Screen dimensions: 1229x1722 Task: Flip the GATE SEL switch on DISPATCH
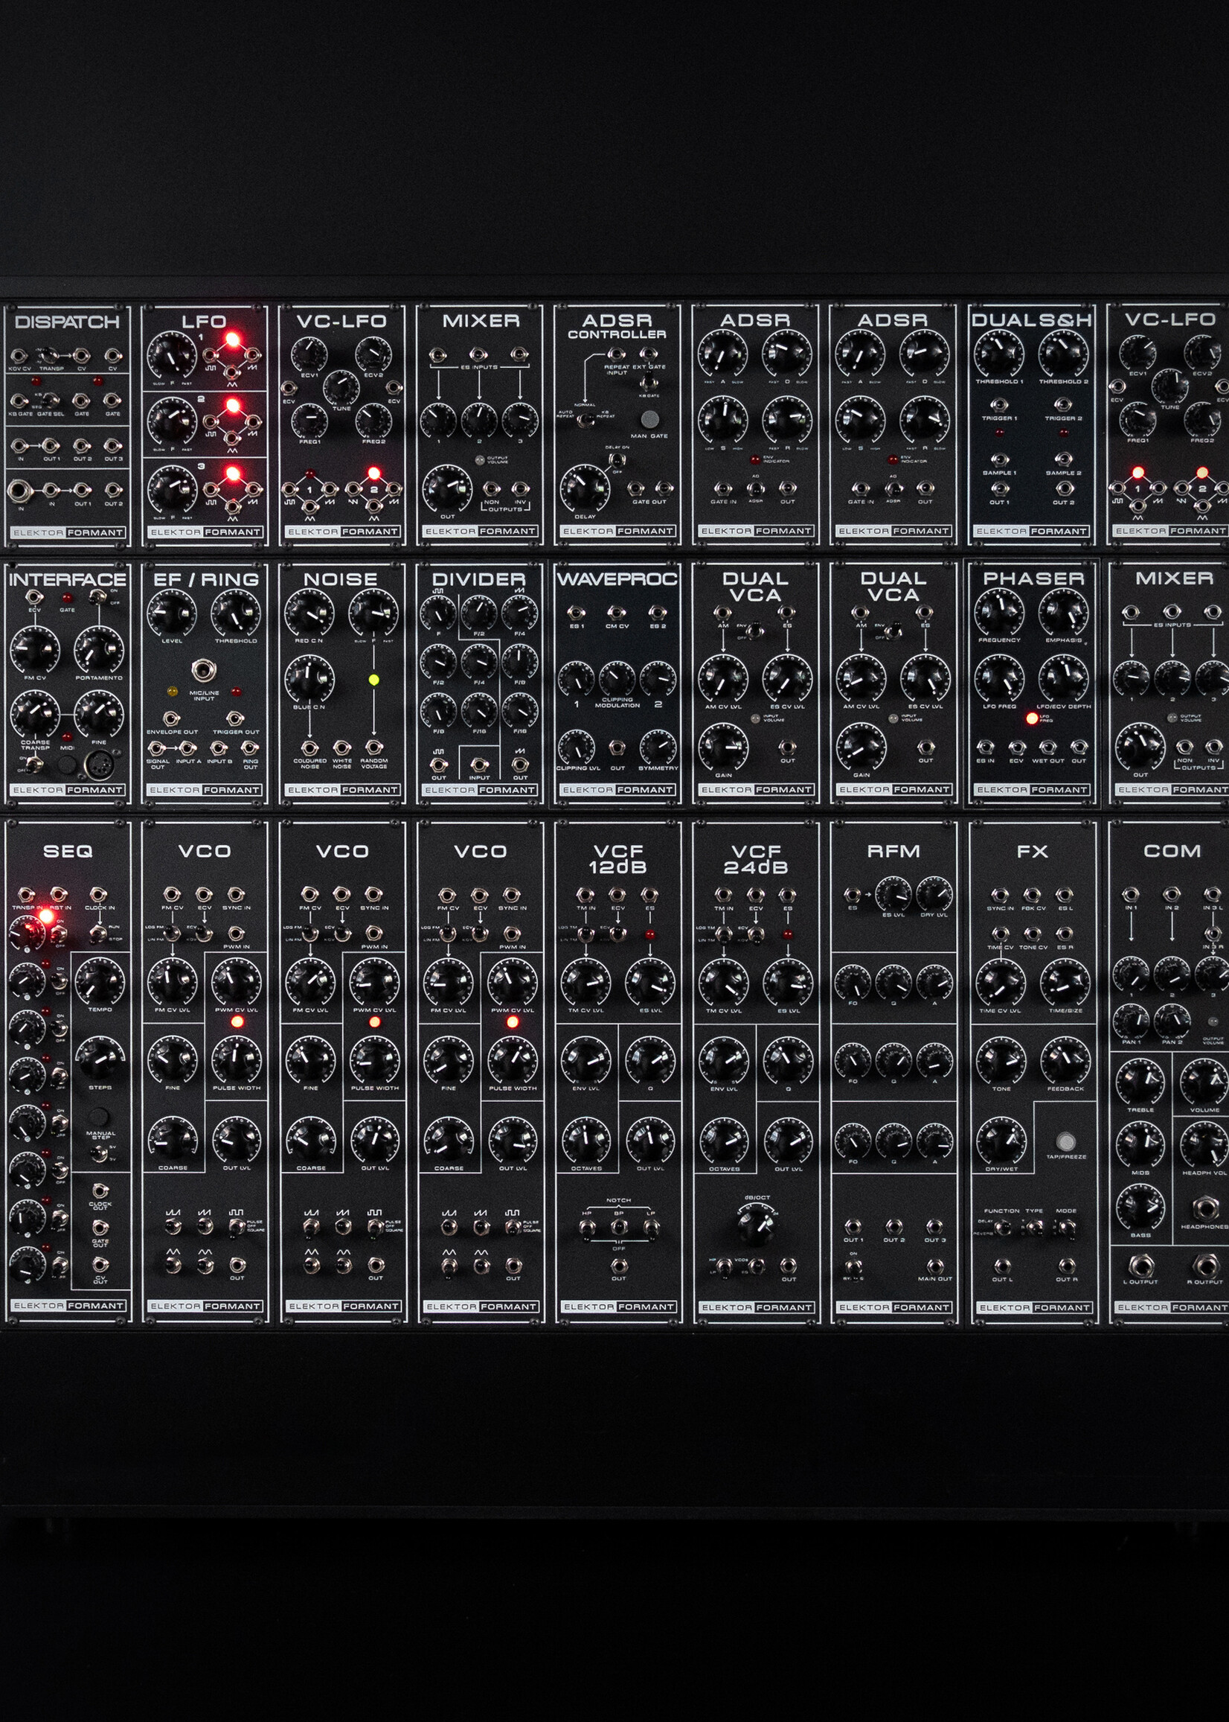pos(51,400)
